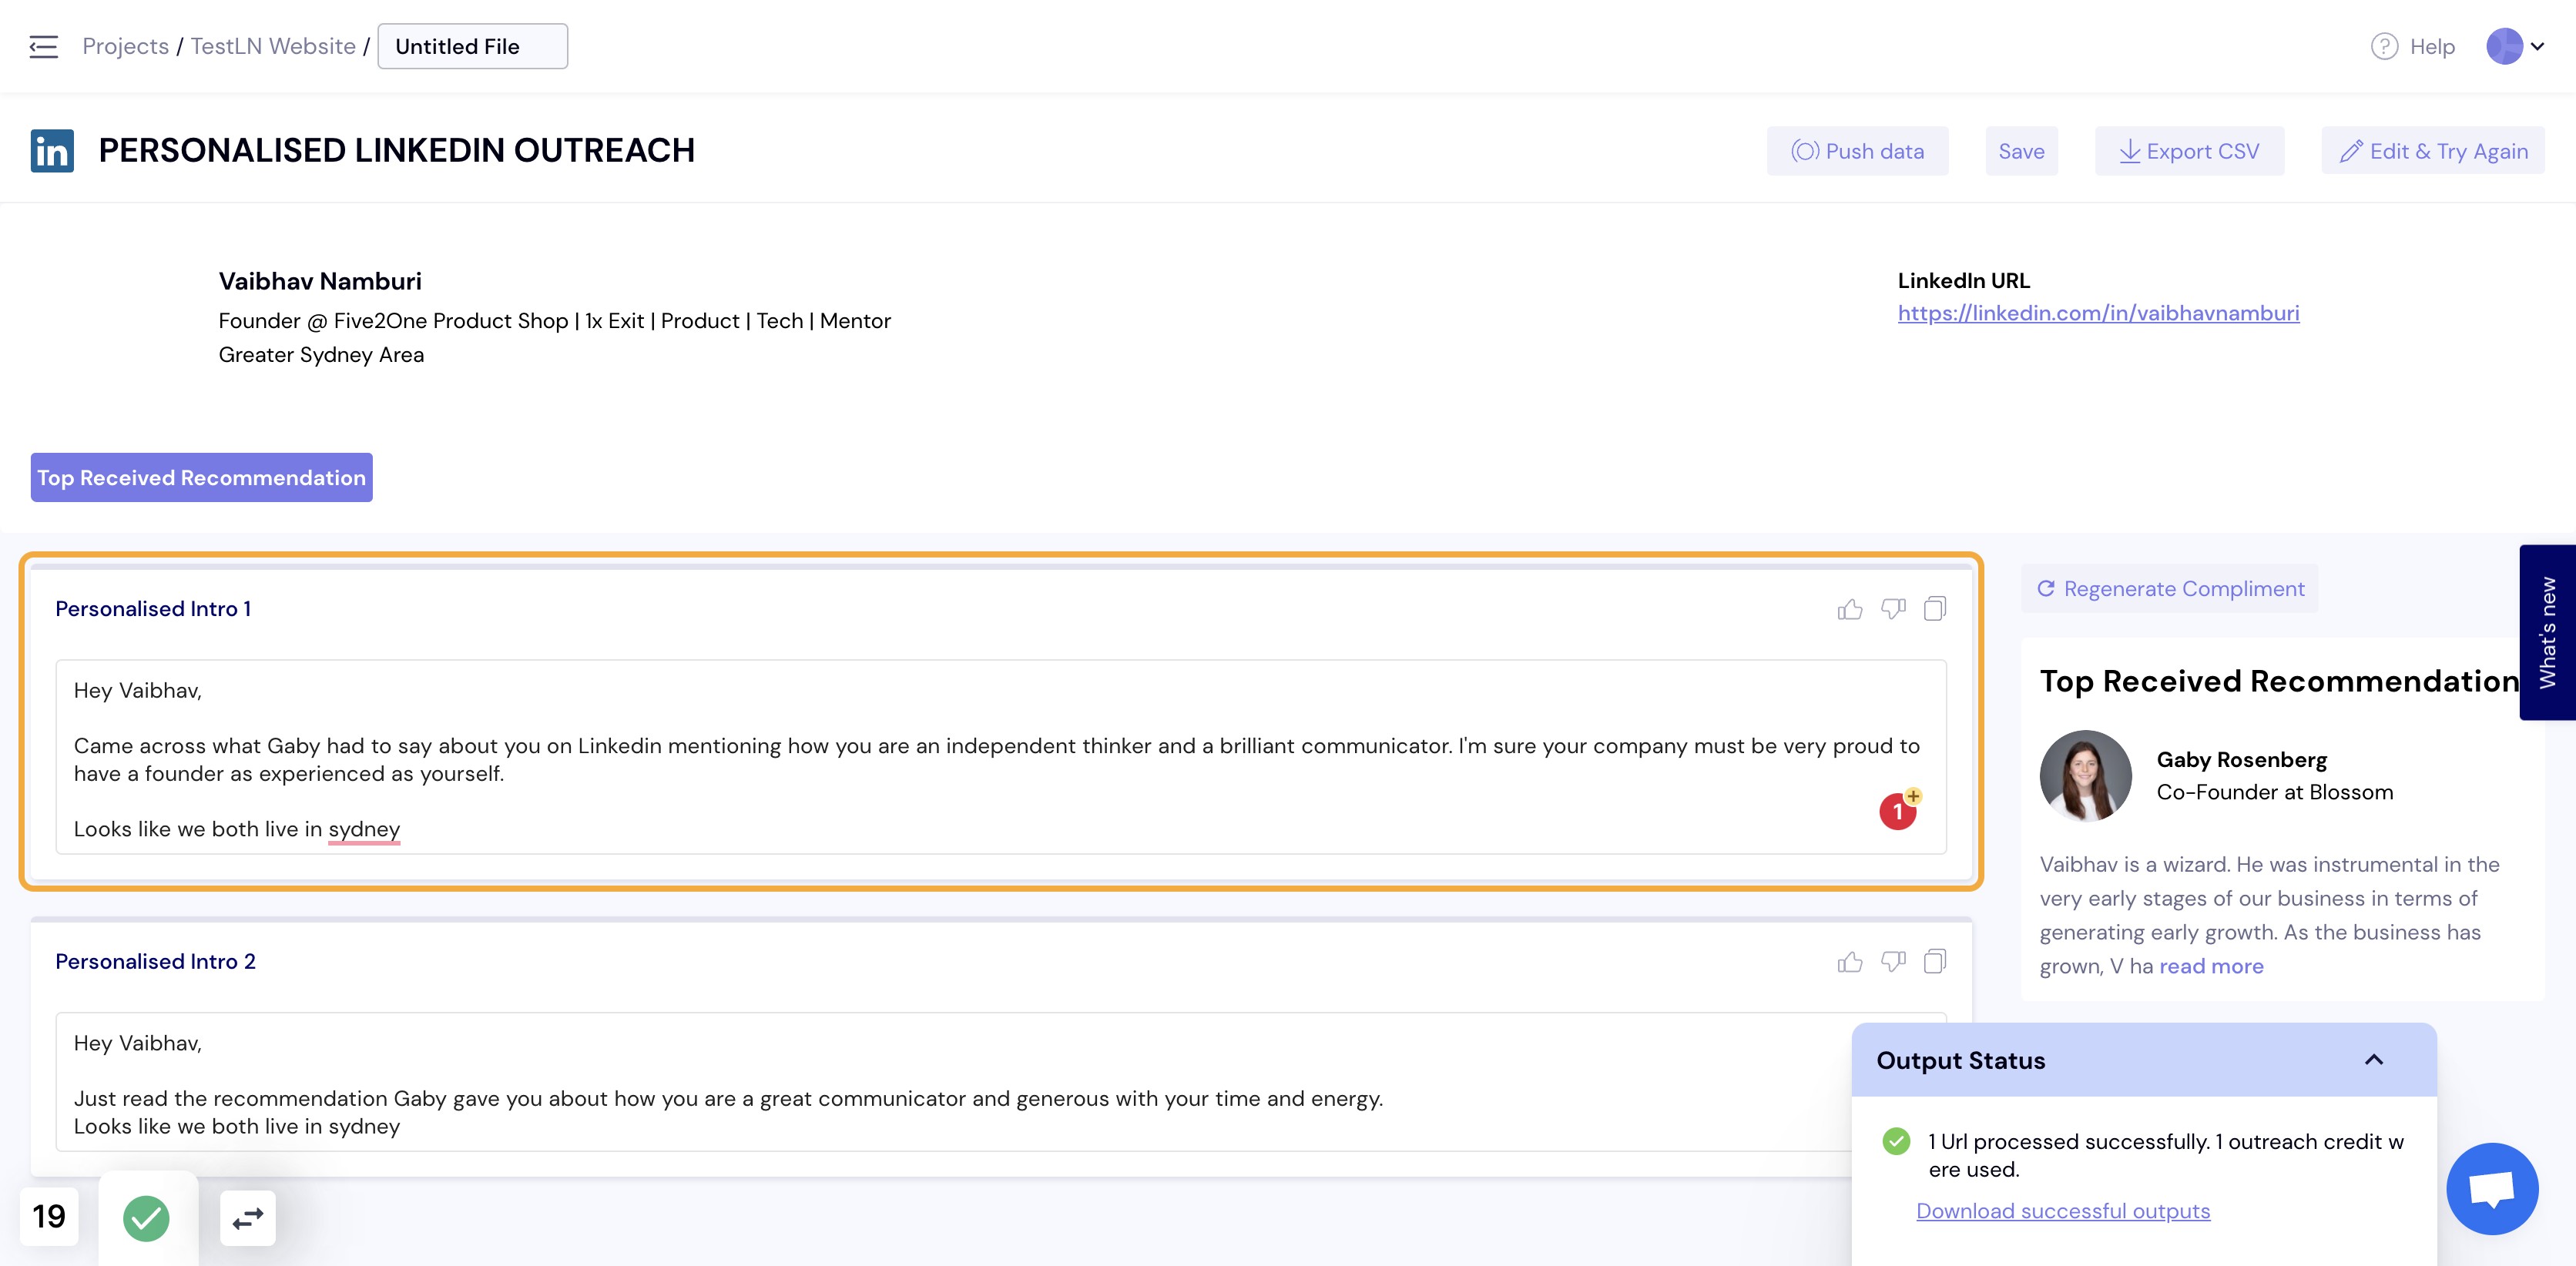Select Top Received Recommendation tab
The image size is (2576, 1266).
[201, 478]
